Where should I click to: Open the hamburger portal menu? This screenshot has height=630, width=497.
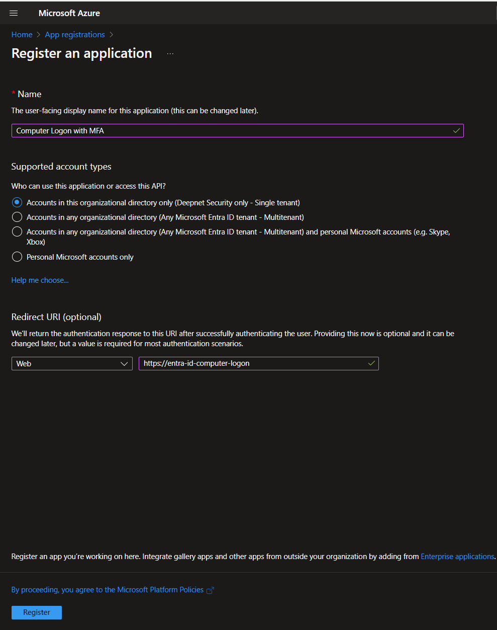coord(14,13)
